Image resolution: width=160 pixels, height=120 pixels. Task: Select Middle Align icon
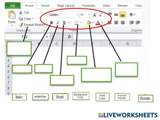point(116,15)
